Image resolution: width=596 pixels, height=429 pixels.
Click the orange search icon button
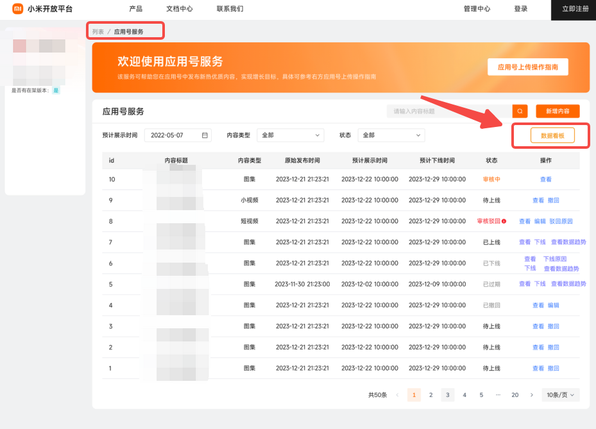click(520, 112)
